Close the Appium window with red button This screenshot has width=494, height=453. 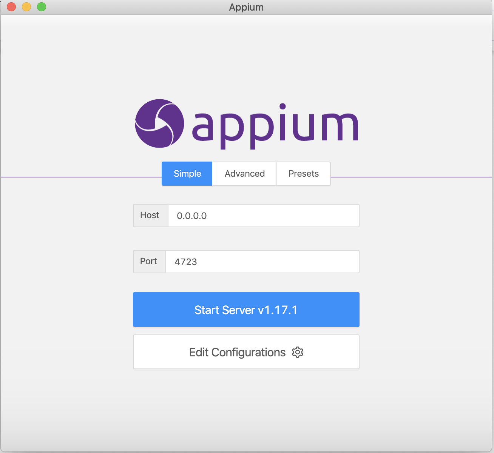11,7
